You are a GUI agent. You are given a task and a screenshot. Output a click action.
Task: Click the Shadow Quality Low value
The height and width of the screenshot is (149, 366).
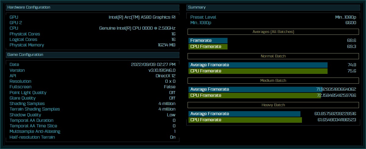pos(171,115)
